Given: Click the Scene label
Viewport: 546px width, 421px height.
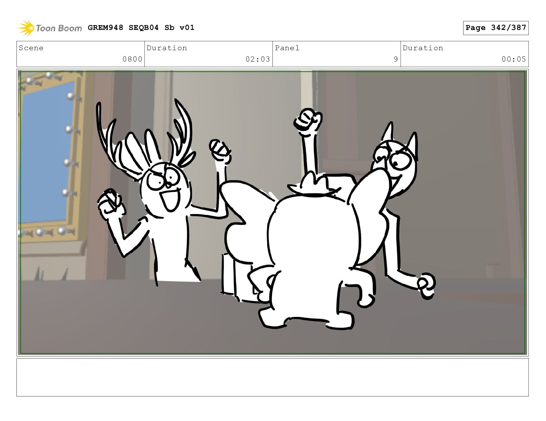Looking at the screenshot, I should (x=31, y=48).
